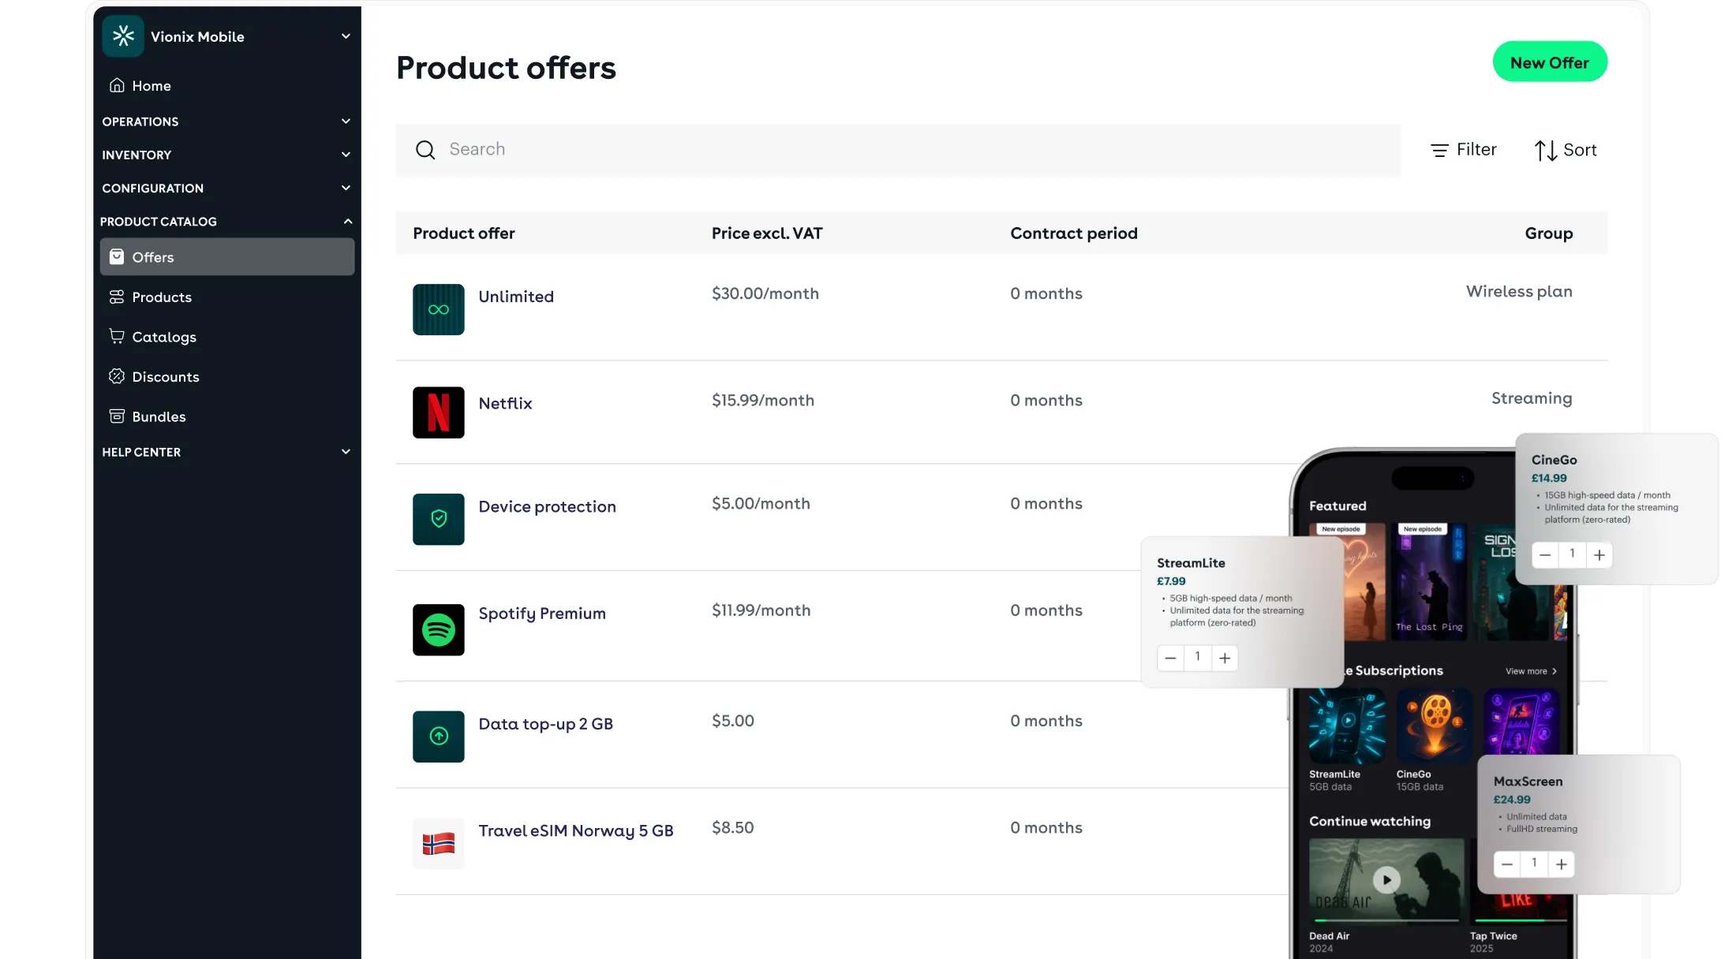Click the Price excl. VAT column header

click(x=767, y=233)
